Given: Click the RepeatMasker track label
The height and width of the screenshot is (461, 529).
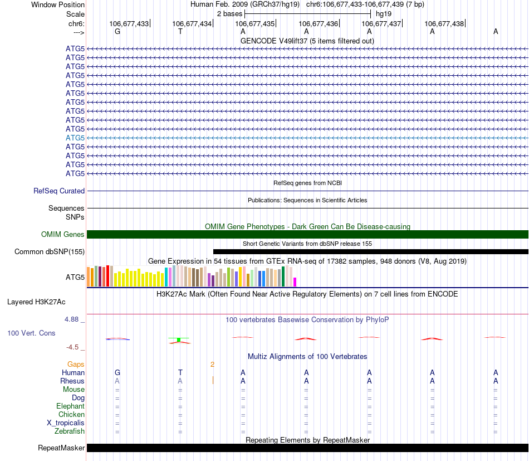Looking at the screenshot, I should [x=61, y=448].
